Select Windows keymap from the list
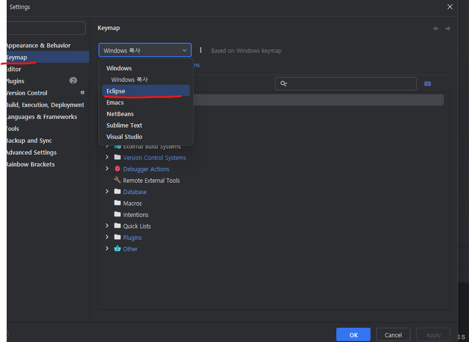Image resolution: width=469 pixels, height=342 pixels. pyautogui.click(x=146, y=68)
